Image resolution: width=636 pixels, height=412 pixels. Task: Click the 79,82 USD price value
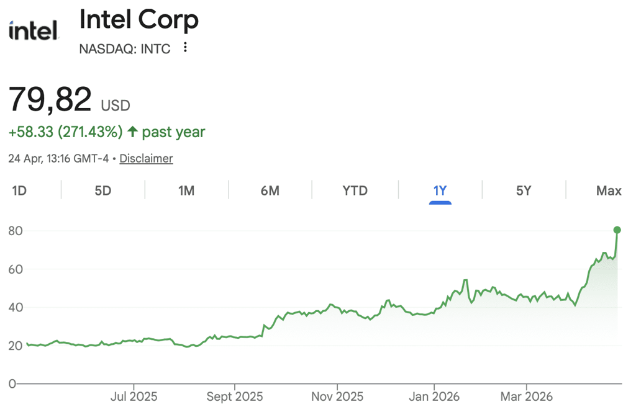coord(70,100)
